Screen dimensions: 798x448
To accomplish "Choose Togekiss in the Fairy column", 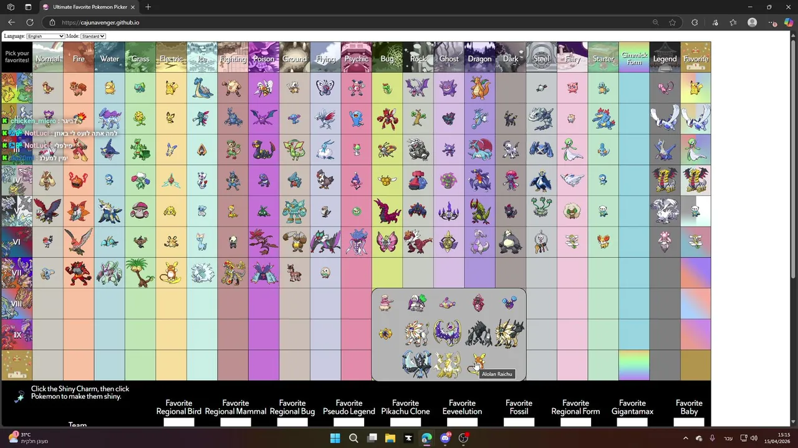I will click(572, 180).
